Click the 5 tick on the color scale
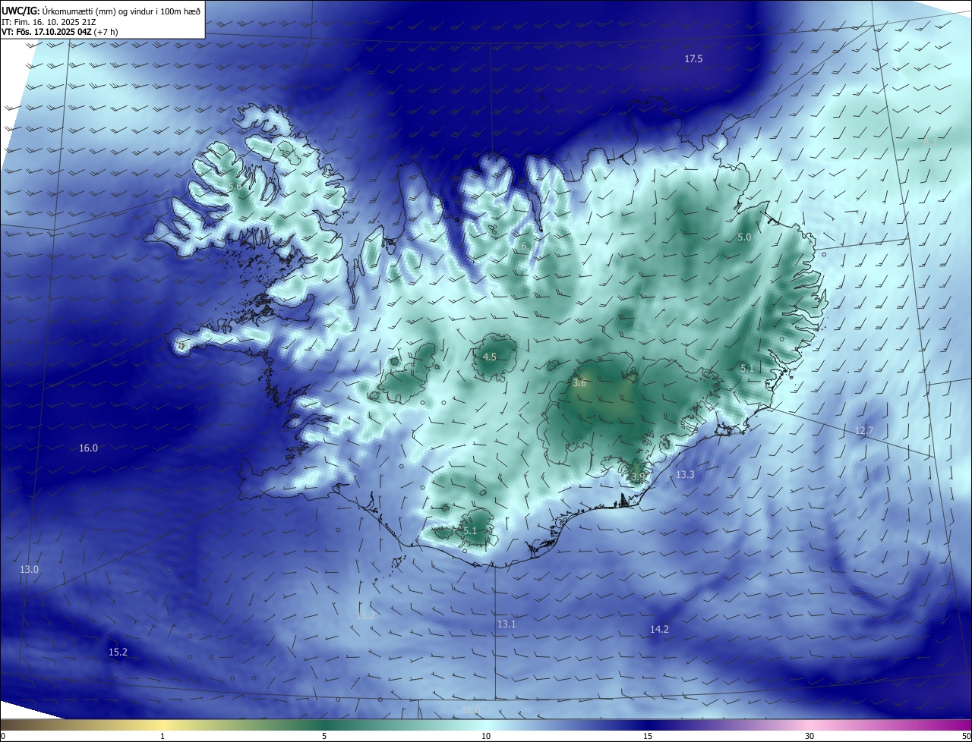The width and height of the screenshot is (972, 742). click(324, 736)
